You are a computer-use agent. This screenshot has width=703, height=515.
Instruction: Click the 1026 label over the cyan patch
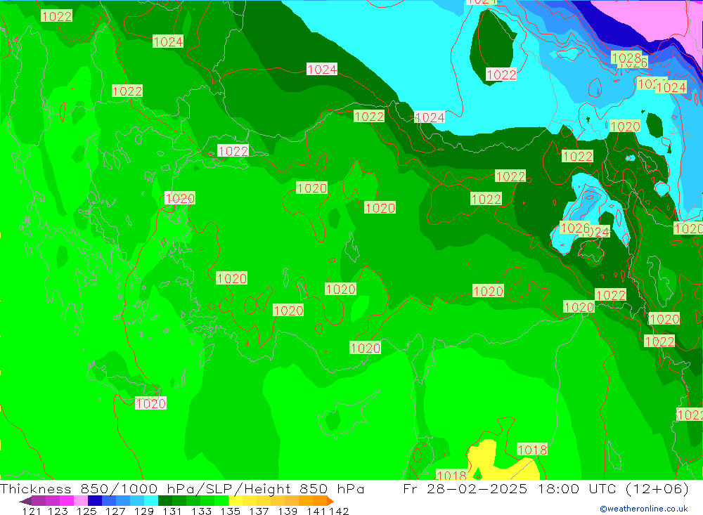[575, 228]
